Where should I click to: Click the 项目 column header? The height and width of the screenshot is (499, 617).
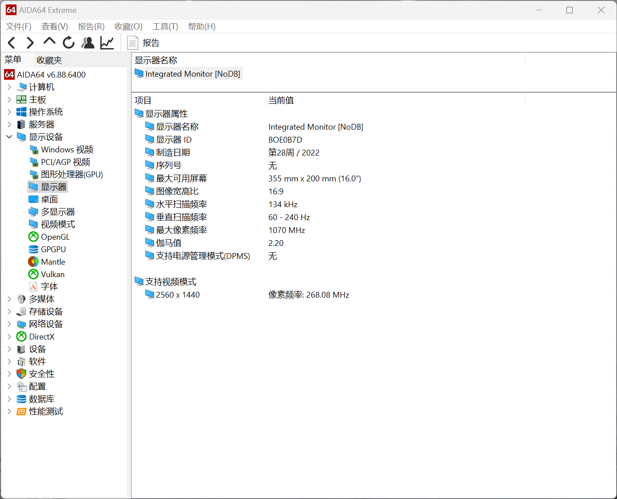[x=199, y=100]
